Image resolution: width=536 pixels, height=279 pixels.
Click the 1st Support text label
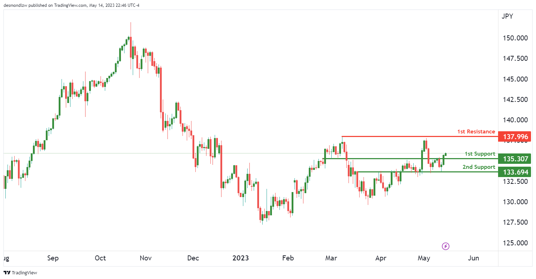click(480, 154)
